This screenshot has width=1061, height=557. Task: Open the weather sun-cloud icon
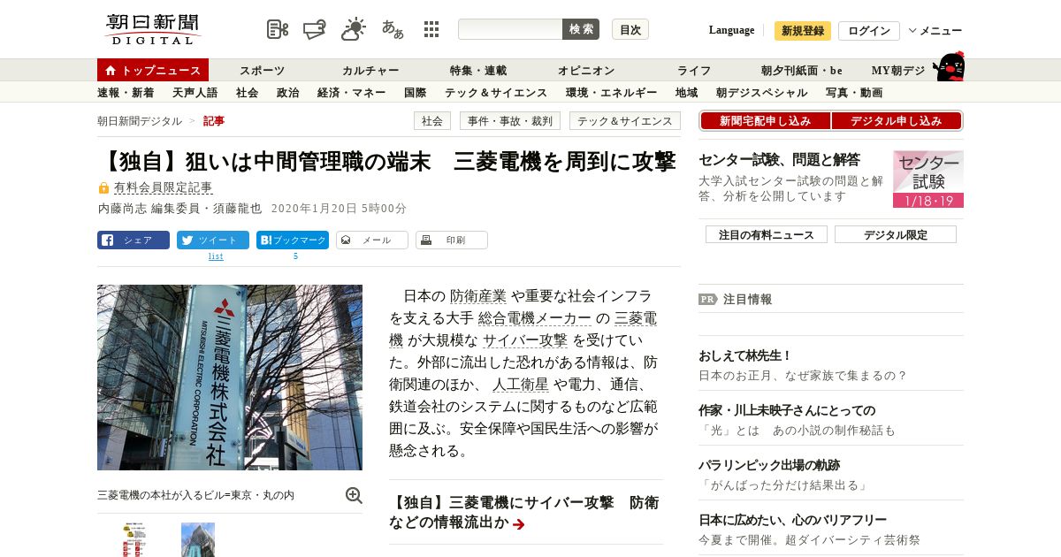click(x=354, y=29)
